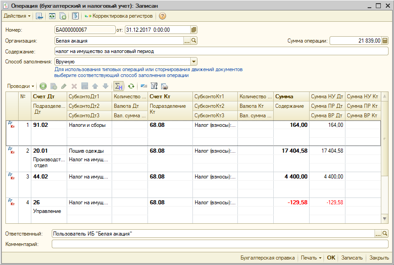Viewport: 394px width, 265px height.
Task: Select debit account cell 26
Action: [x=49, y=202]
